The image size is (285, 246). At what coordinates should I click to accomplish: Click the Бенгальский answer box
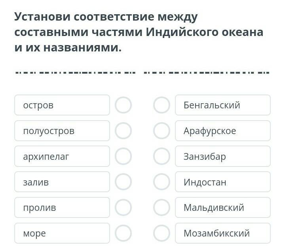coord(222,105)
